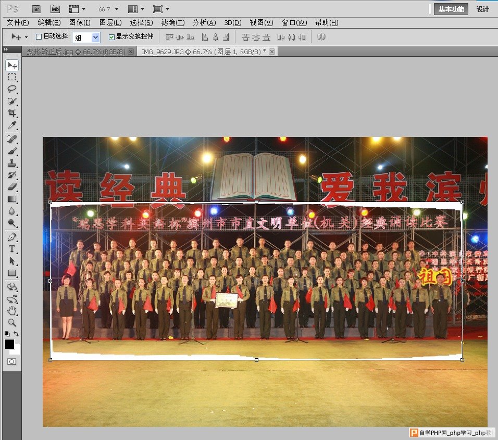This screenshot has width=498, height=440.
Task: Open the 3D(D) menu
Action: click(233, 22)
